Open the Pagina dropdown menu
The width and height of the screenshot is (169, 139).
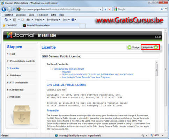(x=40, y=20)
